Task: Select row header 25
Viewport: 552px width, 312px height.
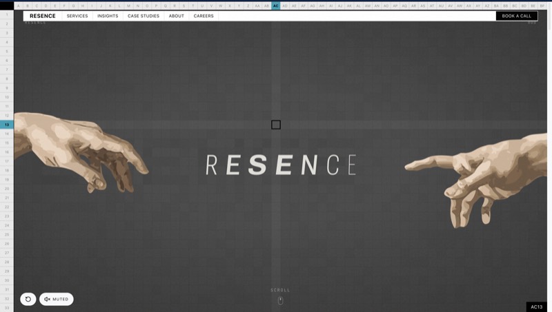Action: click(x=7, y=234)
